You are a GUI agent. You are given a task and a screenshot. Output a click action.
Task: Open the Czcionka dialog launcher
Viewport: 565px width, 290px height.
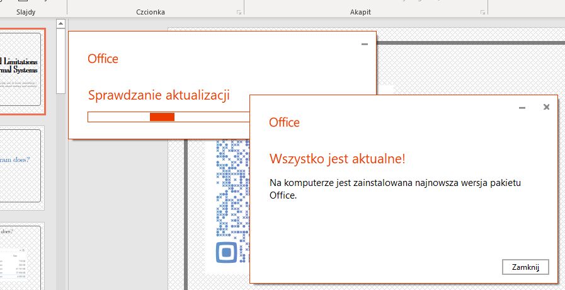pos(239,12)
